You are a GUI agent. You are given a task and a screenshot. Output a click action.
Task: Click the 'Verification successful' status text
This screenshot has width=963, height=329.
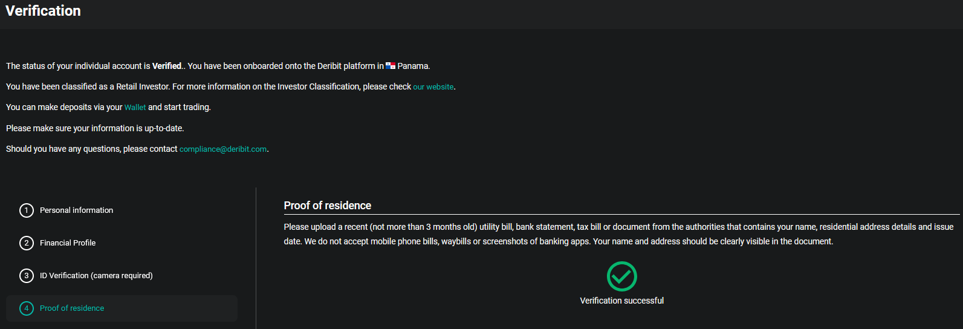coord(621,301)
